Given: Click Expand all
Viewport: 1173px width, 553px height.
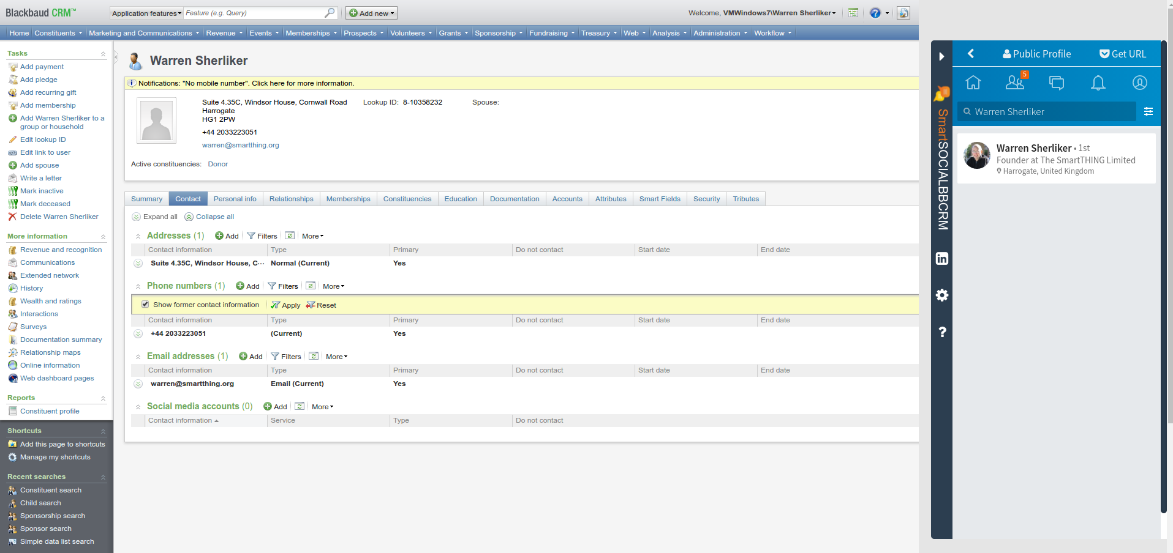Looking at the screenshot, I should click(155, 217).
